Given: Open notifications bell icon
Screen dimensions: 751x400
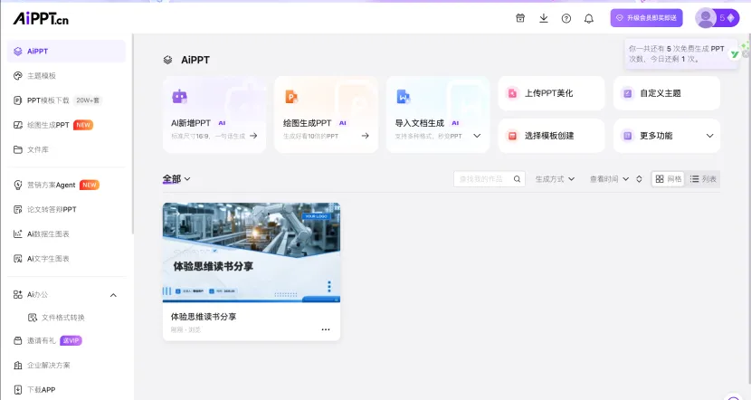Looking at the screenshot, I should tap(589, 18).
